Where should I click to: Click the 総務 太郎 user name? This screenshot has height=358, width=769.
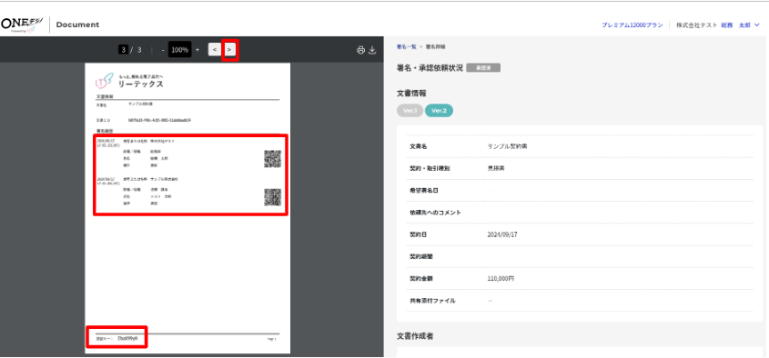coord(735,25)
